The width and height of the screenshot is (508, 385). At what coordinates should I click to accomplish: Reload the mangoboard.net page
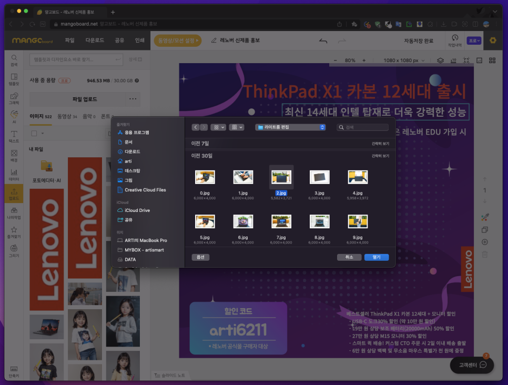click(32, 24)
